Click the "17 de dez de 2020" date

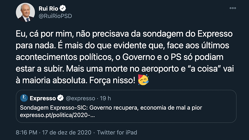point(67,132)
